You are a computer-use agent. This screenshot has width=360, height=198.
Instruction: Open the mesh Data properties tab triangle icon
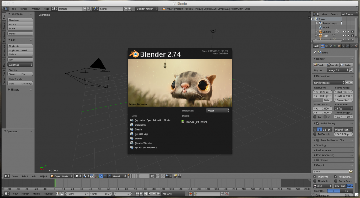(x=352, y=46)
